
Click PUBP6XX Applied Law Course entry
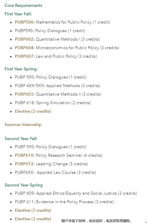55,172
